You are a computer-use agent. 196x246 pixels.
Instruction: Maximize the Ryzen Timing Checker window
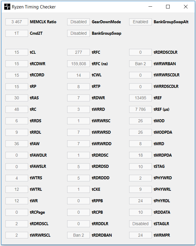[168, 7]
